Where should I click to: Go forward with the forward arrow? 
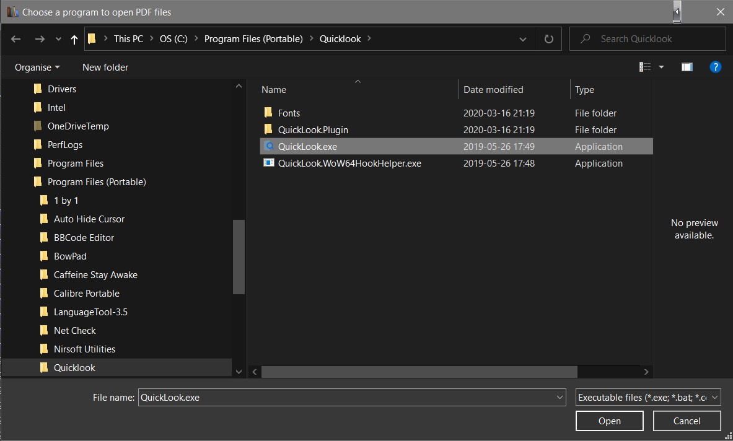tap(40, 39)
